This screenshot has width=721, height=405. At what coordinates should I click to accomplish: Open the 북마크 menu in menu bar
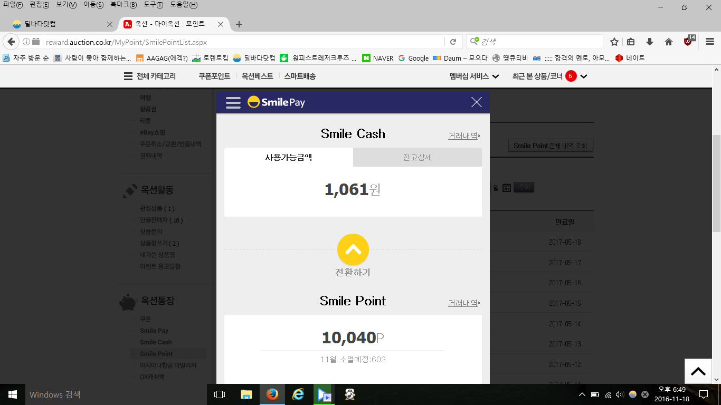click(123, 5)
